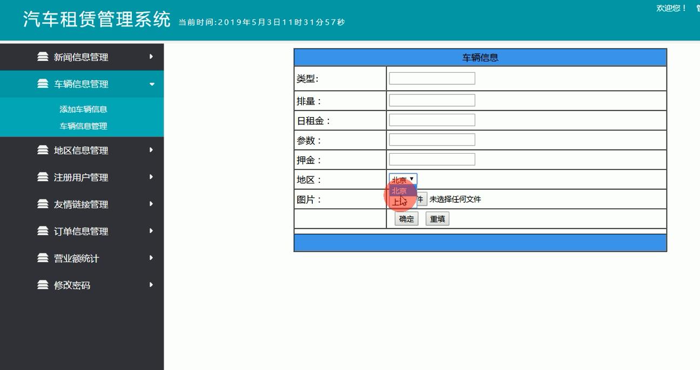The height and width of the screenshot is (370, 700).
Task: Open the 订单信息管理 menu
Action: coord(82,231)
